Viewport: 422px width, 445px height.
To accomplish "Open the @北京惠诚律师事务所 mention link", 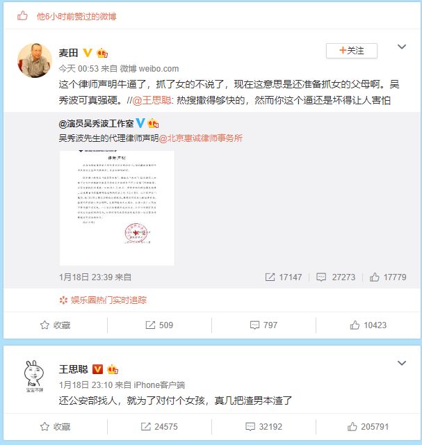I will click(200, 138).
